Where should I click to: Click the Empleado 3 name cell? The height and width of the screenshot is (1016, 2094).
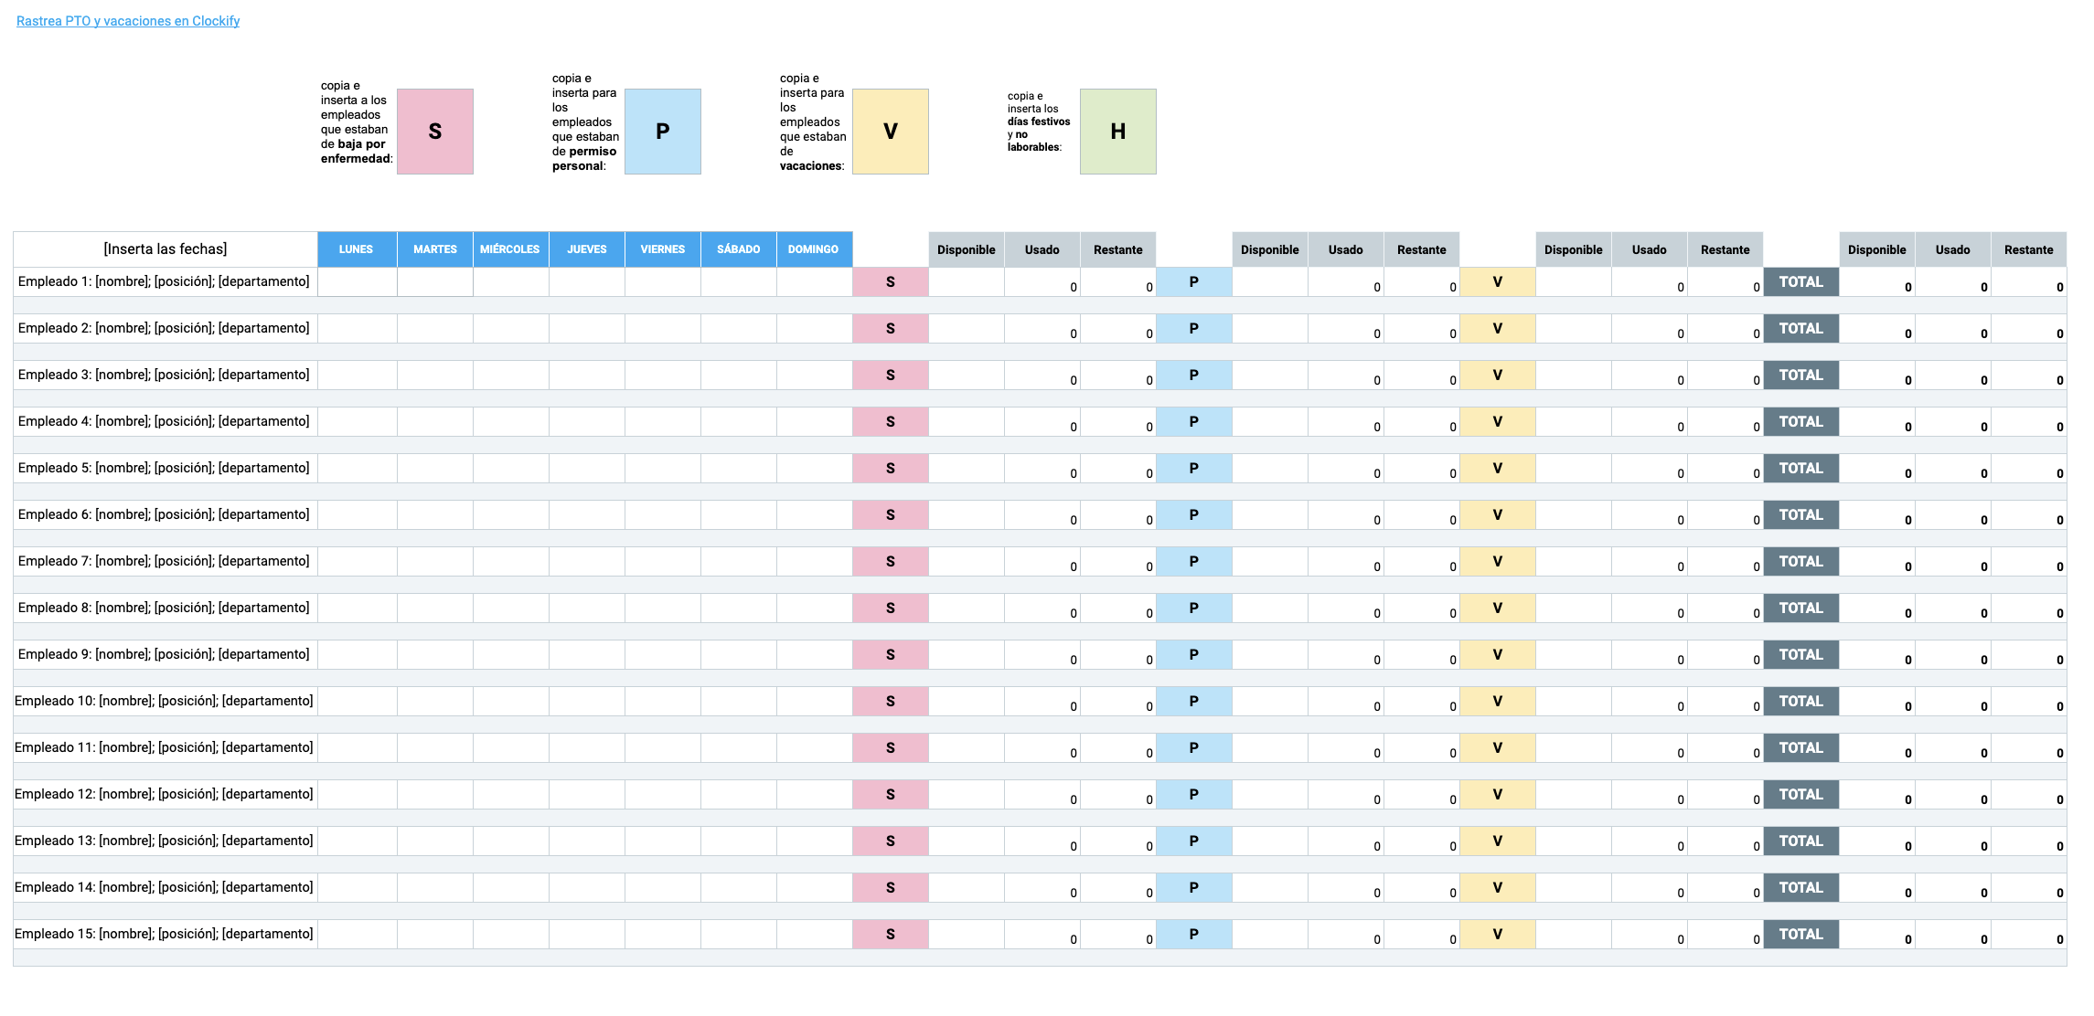point(166,375)
